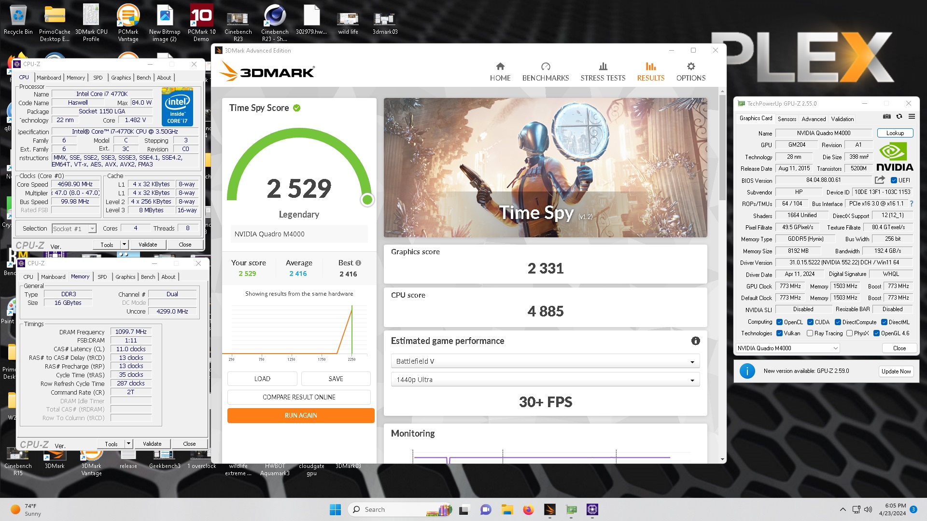Click the Estimated game performance info icon
927x521 pixels.
tap(695, 341)
